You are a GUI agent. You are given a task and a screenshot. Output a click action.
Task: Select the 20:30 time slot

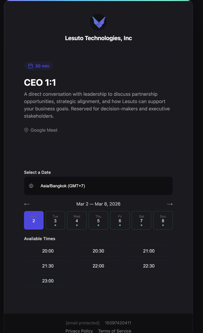click(98, 251)
